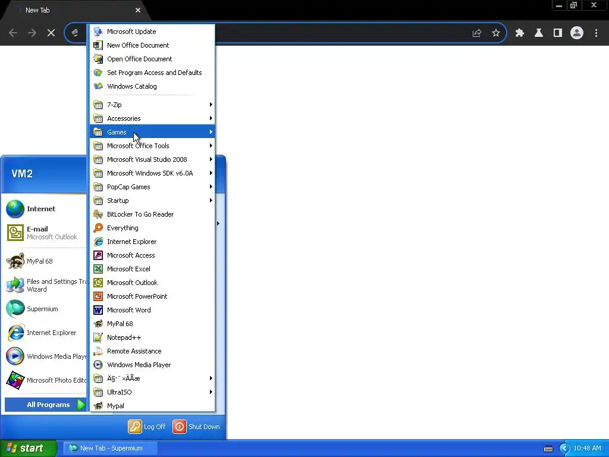
Task: Expand the folder with garbled characters name
Action: point(152,378)
